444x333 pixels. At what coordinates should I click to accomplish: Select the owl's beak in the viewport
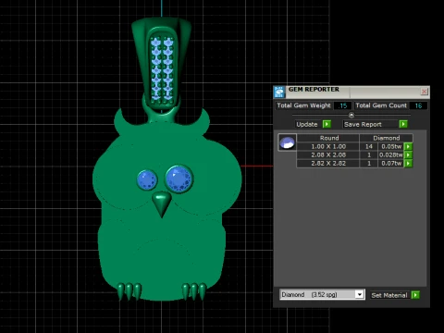click(x=162, y=203)
